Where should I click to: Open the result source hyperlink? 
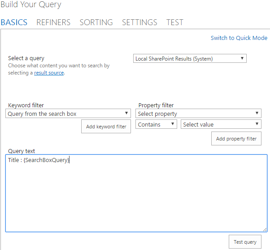click(49, 73)
